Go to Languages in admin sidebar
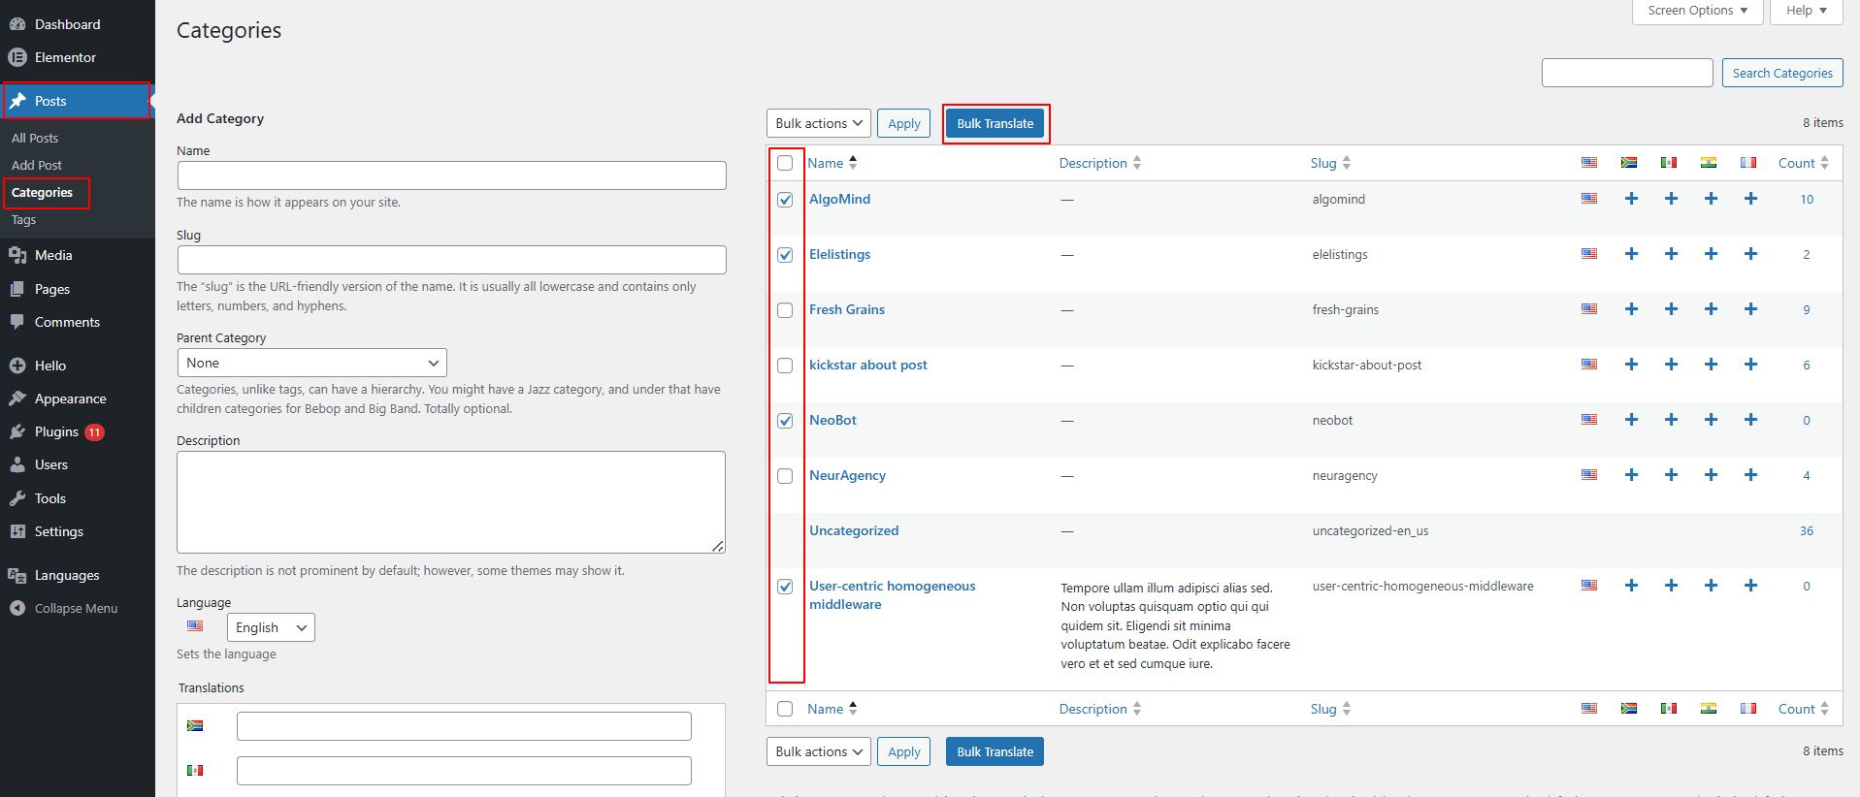 (x=67, y=575)
